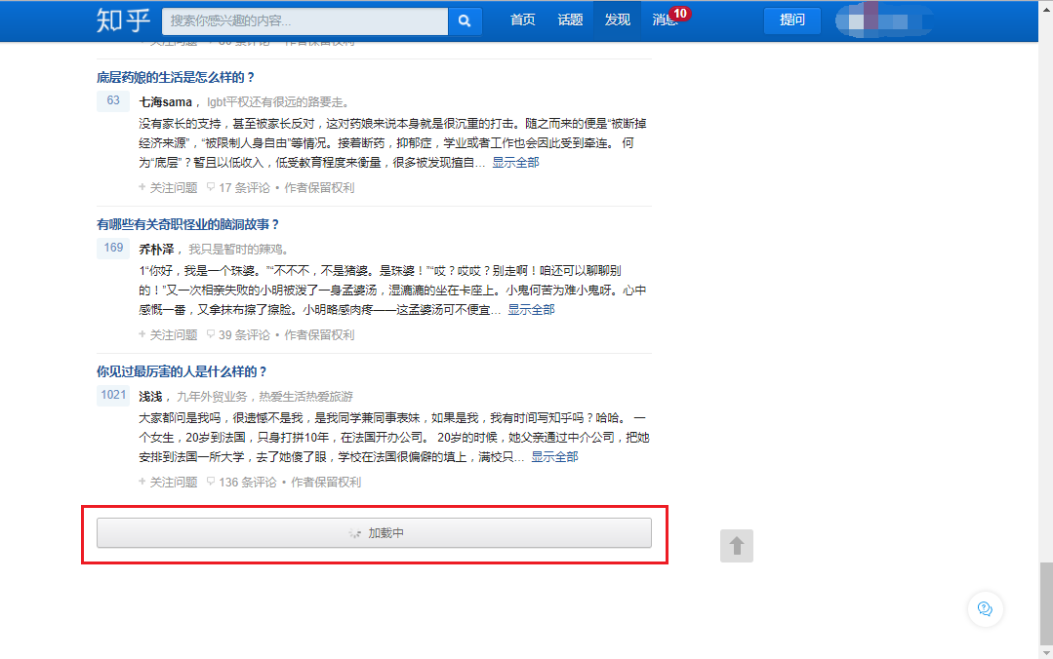Click 作者保留权利 under the 七海sama answer
The width and height of the screenshot is (1053, 659).
pyautogui.click(x=319, y=188)
